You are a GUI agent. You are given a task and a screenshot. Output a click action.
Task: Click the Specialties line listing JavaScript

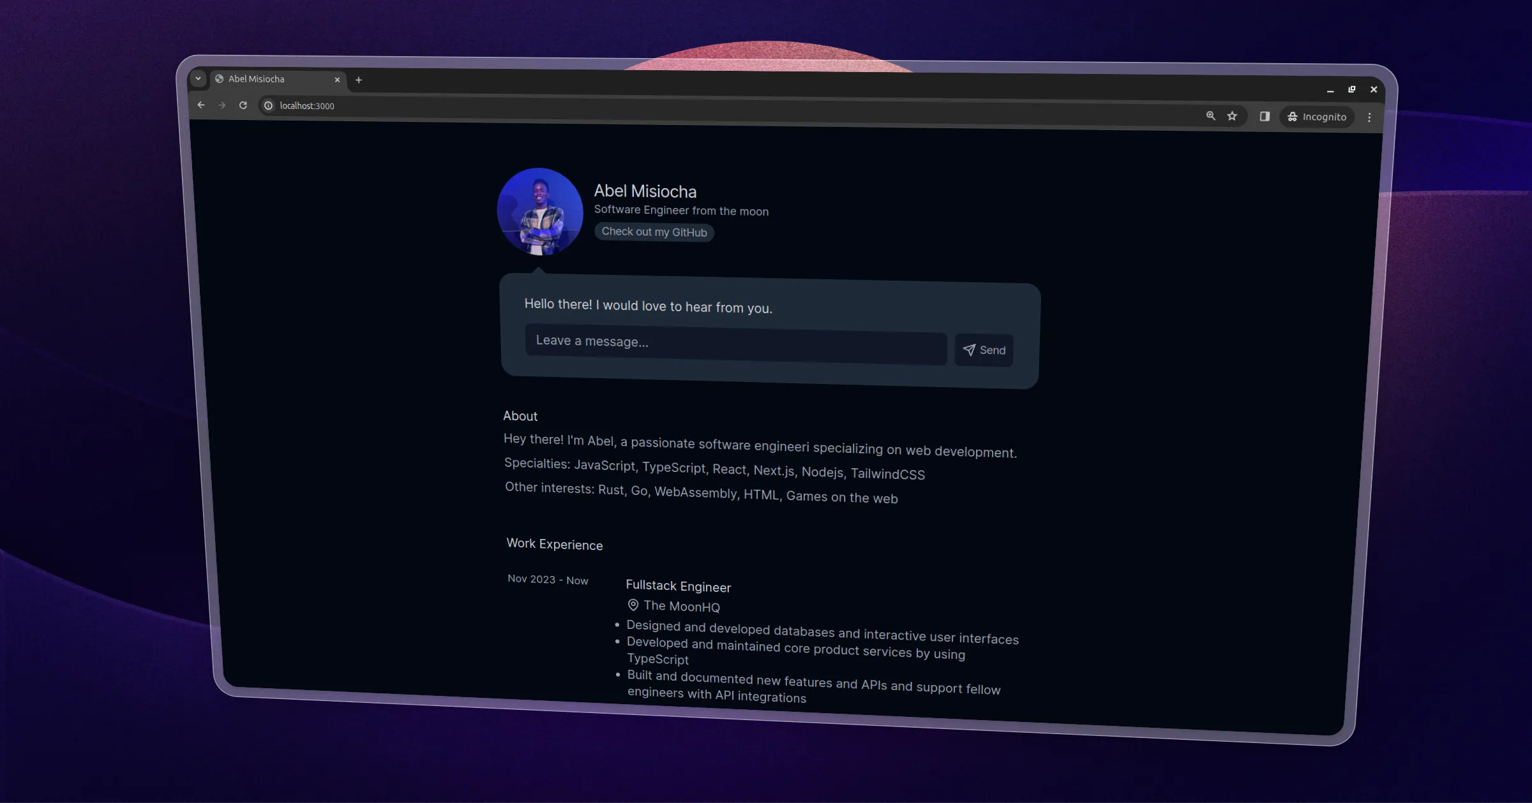pyautogui.click(x=714, y=469)
